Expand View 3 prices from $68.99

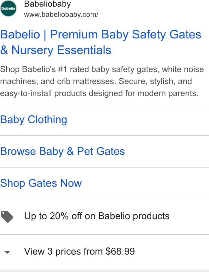104,252
